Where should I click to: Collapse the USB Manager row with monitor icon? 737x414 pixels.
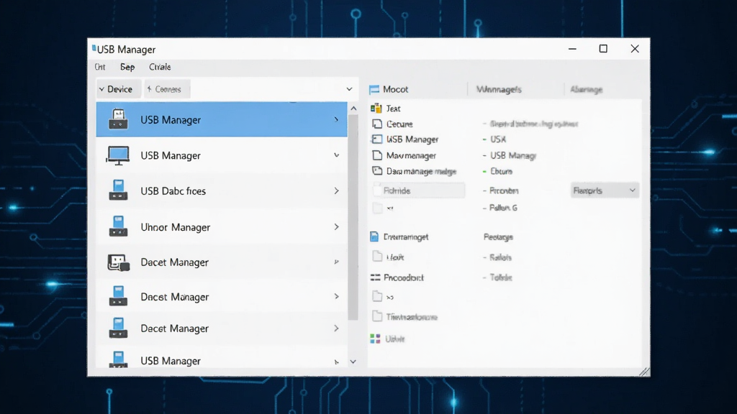click(x=337, y=155)
